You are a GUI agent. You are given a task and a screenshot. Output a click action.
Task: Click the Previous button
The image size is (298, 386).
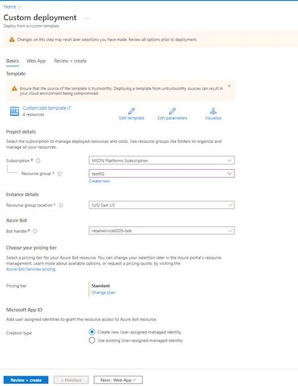pyautogui.click(x=71, y=380)
